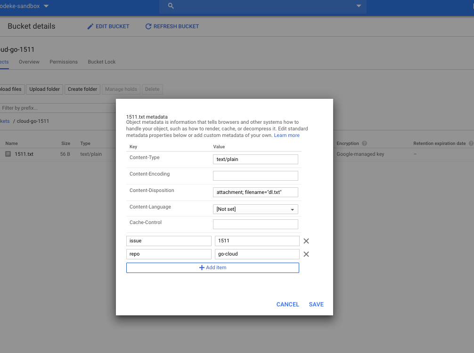Click the Name column header

coord(11,144)
